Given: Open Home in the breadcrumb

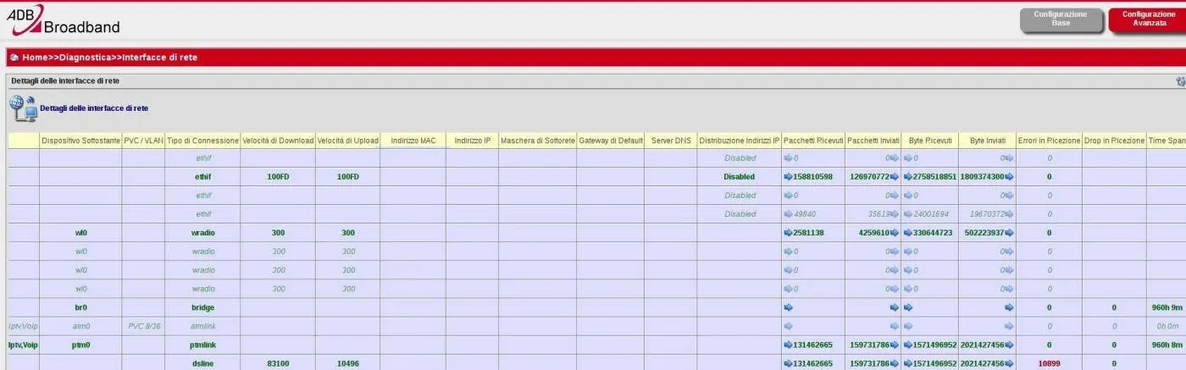Looking at the screenshot, I should (35, 58).
